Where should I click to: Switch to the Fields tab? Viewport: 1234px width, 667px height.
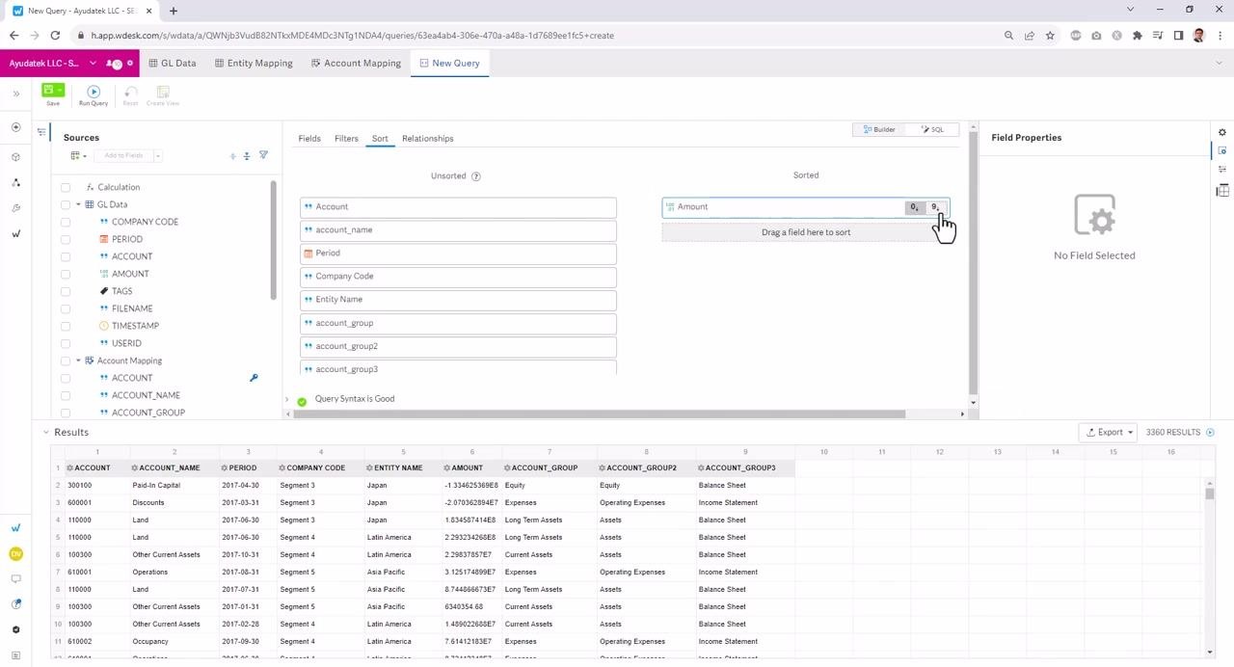point(309,139)
